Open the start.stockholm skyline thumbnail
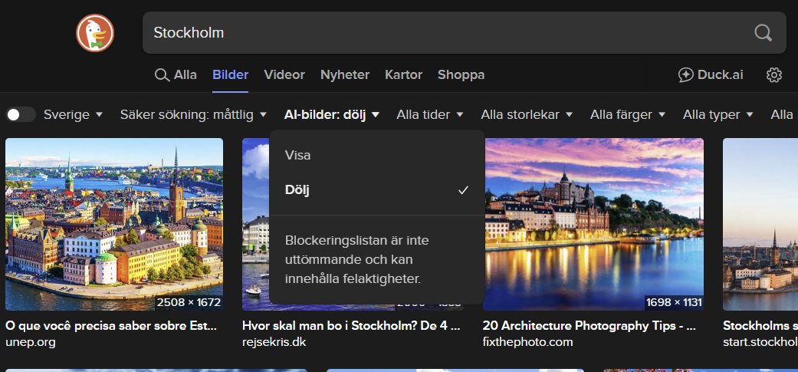 (x=760, y=224)
